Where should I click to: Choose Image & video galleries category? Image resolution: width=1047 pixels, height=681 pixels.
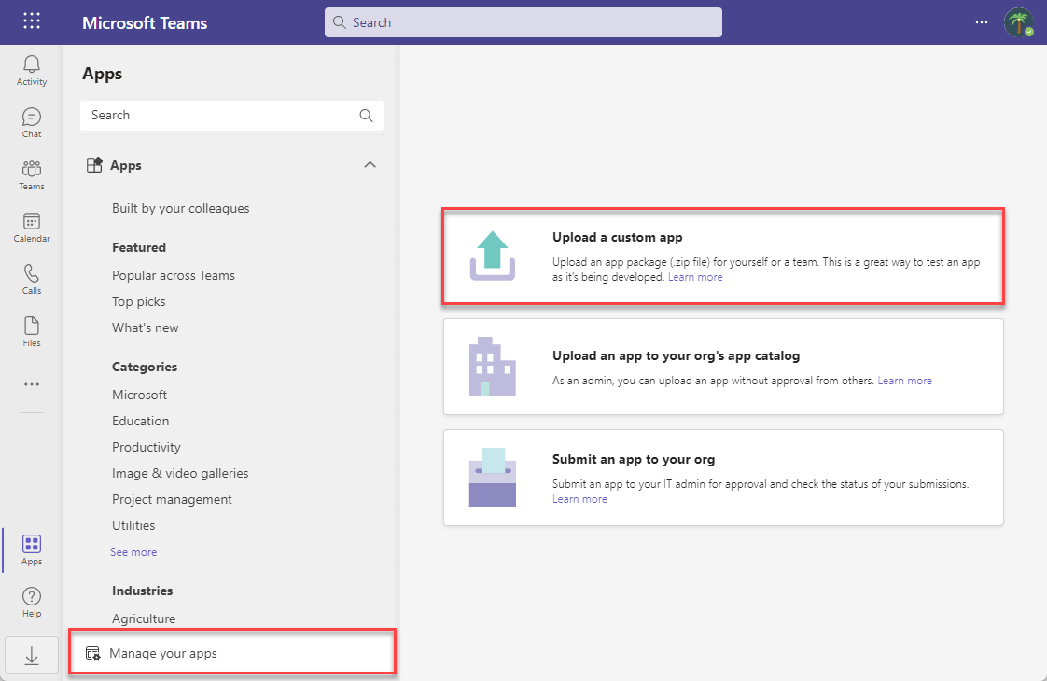tap(179, 473)
